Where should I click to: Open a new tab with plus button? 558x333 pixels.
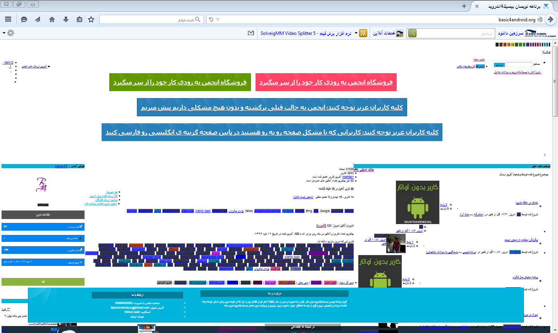[464, 6]
